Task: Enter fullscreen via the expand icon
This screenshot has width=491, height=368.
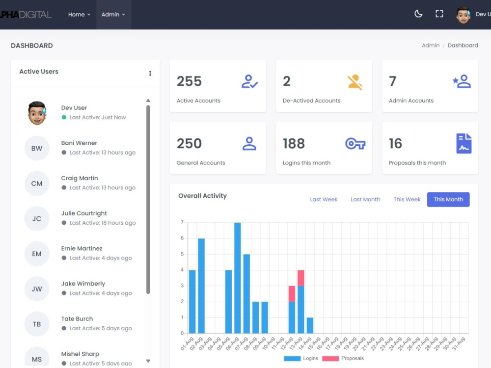Action: coord(439,14)
